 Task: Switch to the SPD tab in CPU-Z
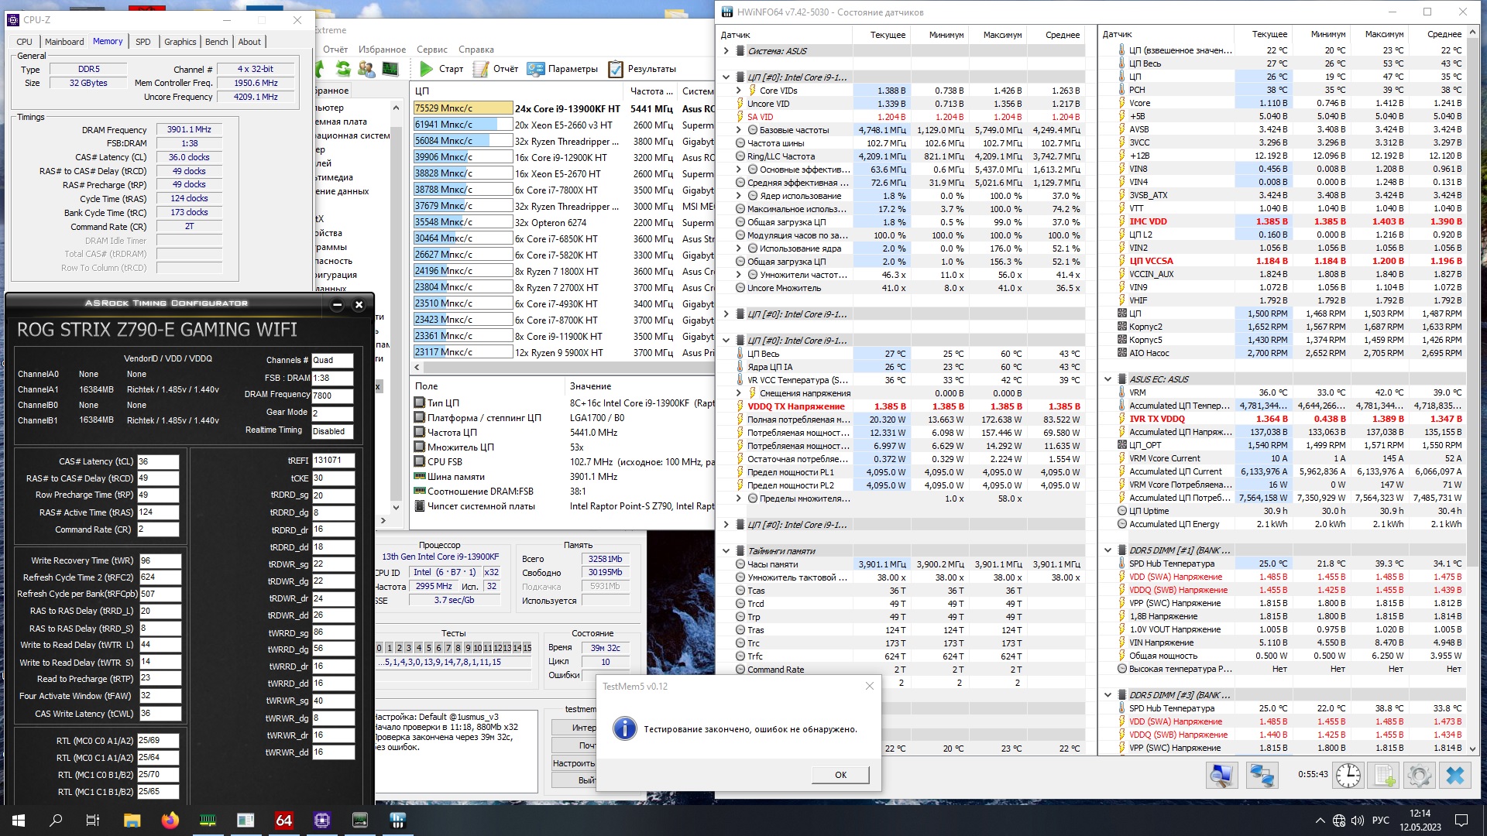[x=143, y=42]
